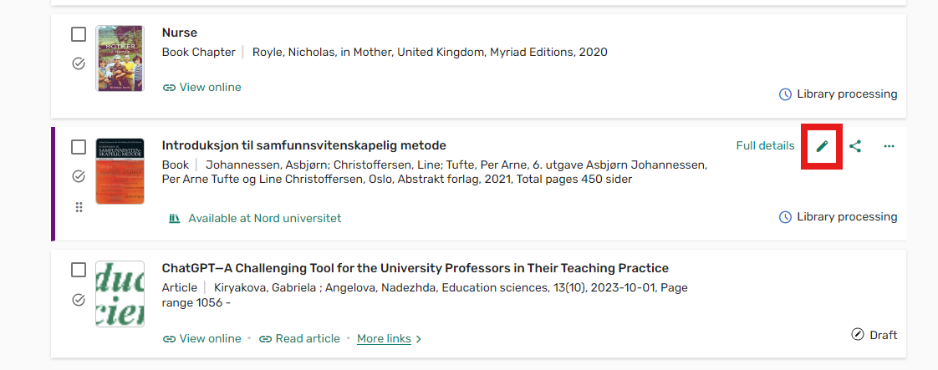This screenshot has height=370, width=938.
Task: Click the pencil edit icon for Introduksjon item
Action: coord(822,146)
